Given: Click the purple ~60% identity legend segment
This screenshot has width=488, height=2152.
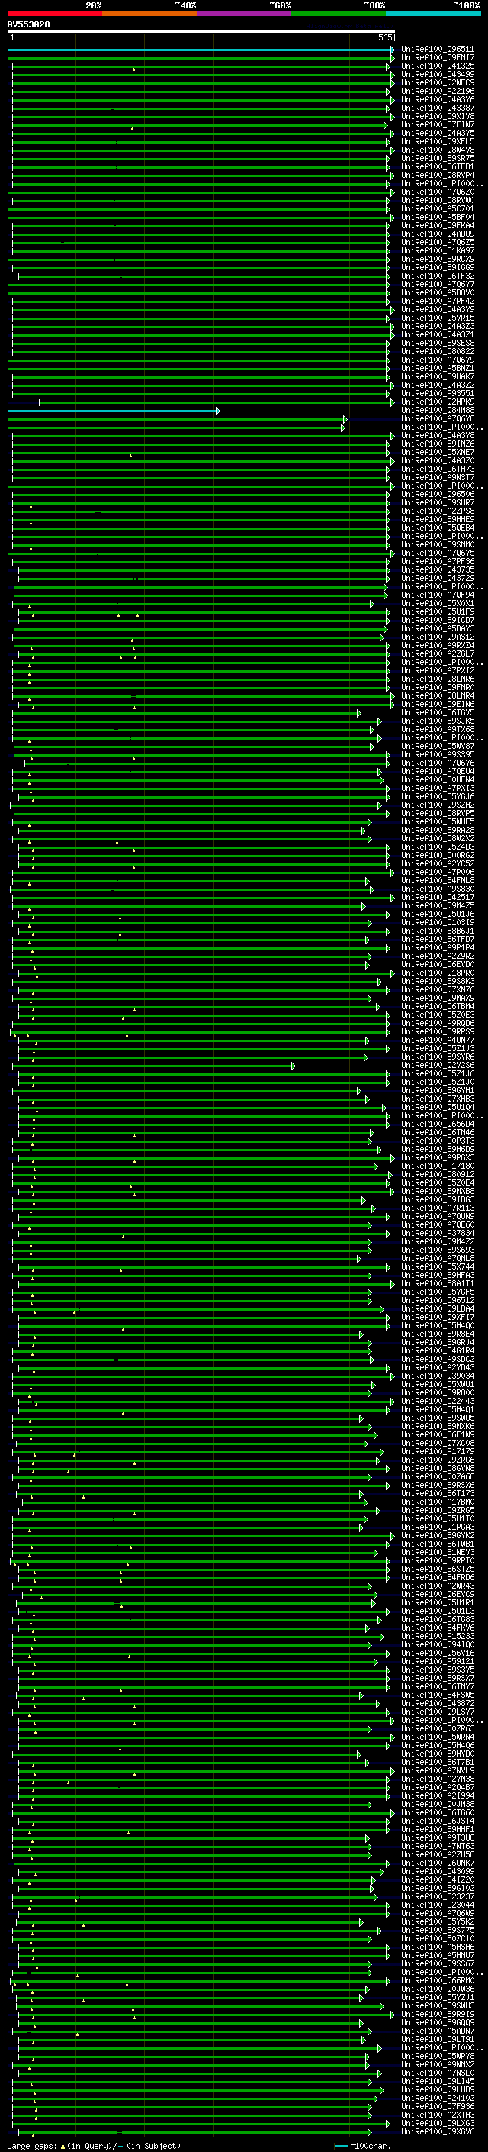Looking at the screenshot, I should 245,14.
